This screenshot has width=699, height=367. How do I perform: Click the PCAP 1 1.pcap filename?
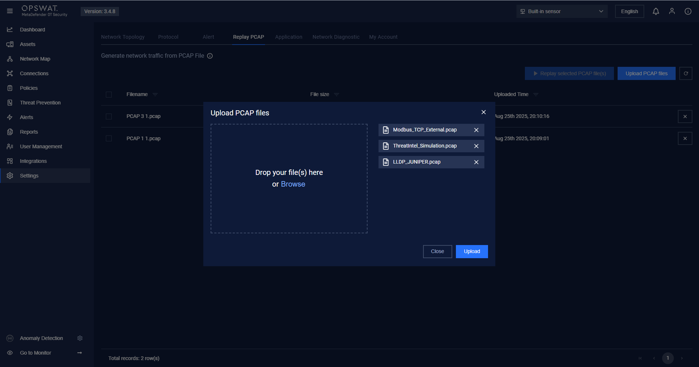coord(143,138)
